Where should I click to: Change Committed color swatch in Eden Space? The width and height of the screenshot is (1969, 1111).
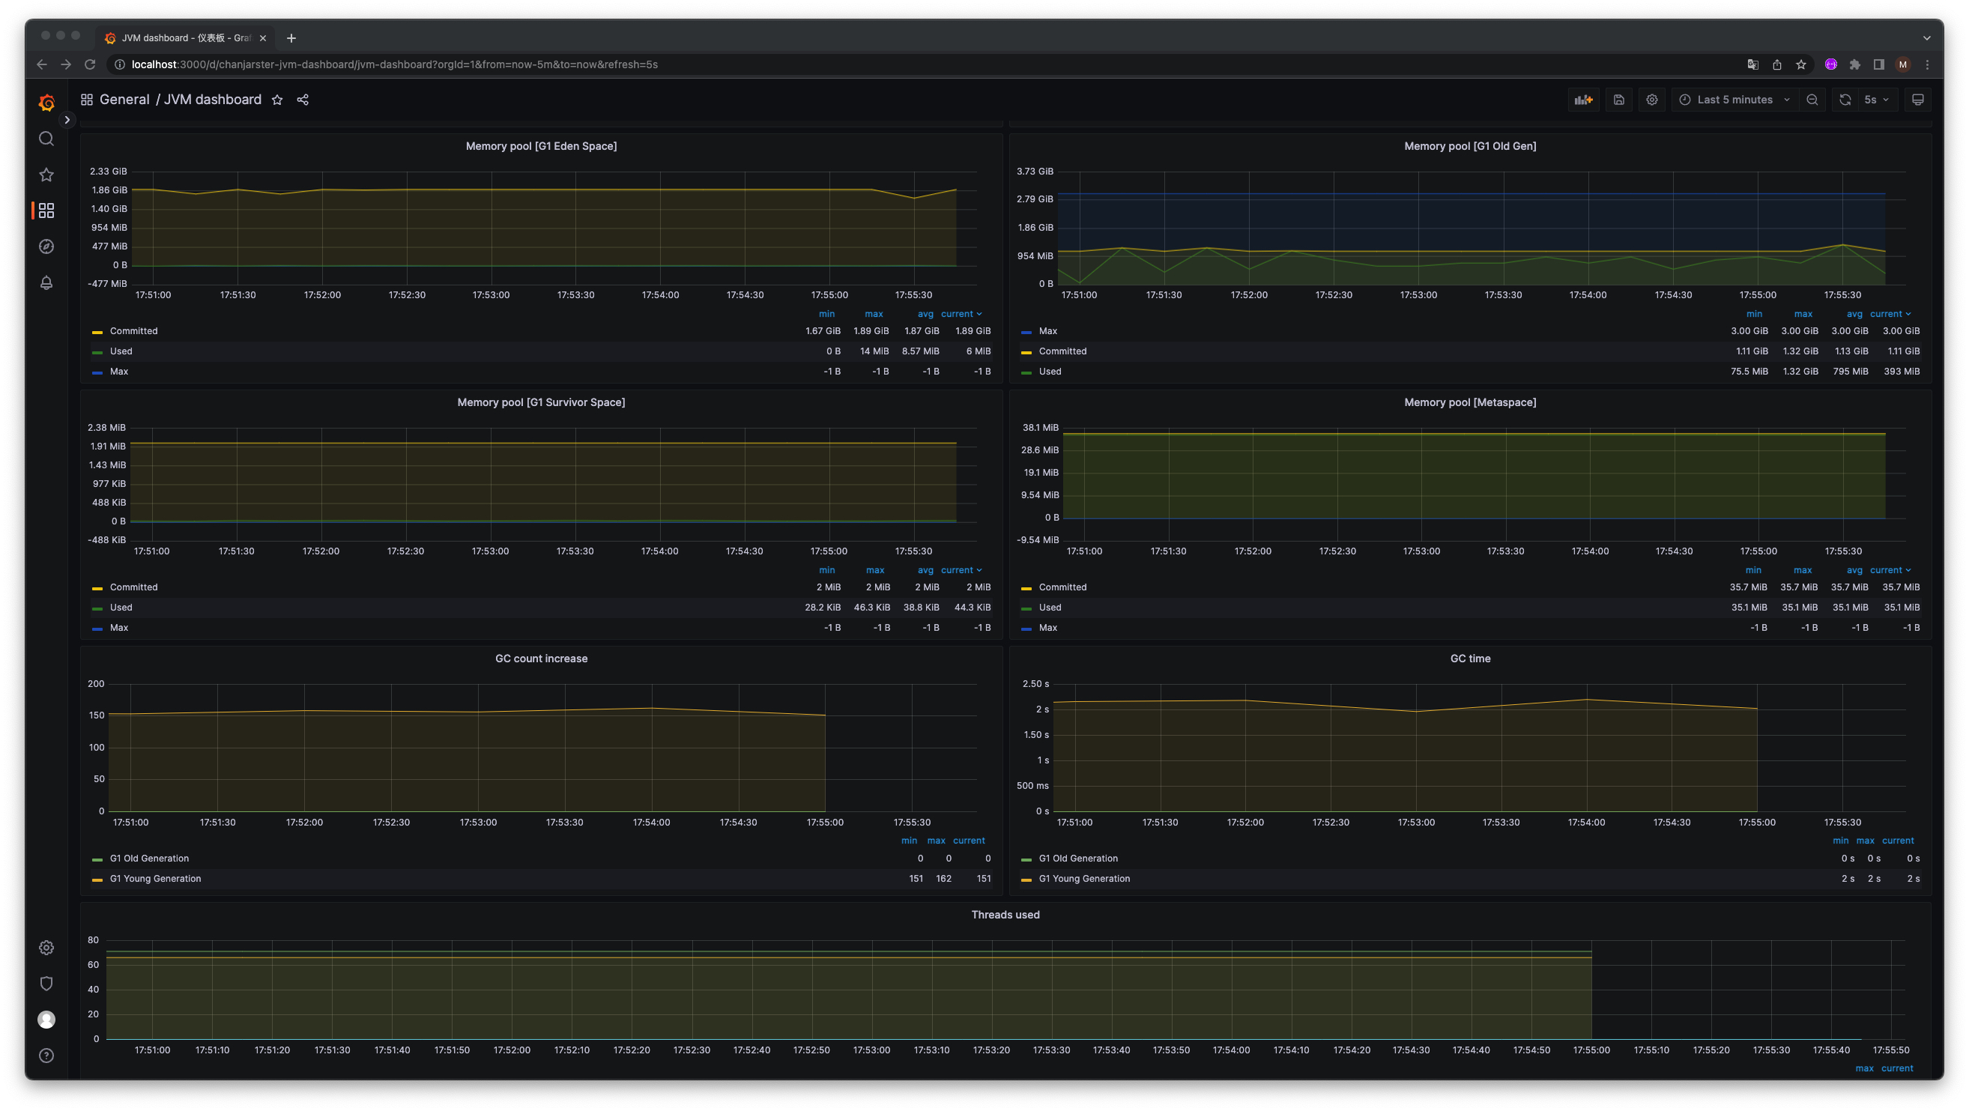click(97, 333)
